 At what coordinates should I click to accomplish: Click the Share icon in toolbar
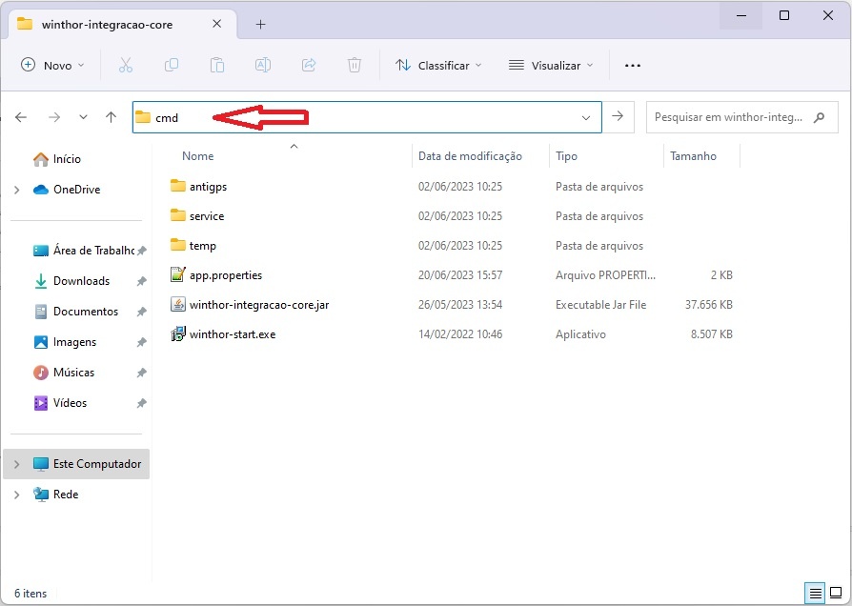click(309, 65)
